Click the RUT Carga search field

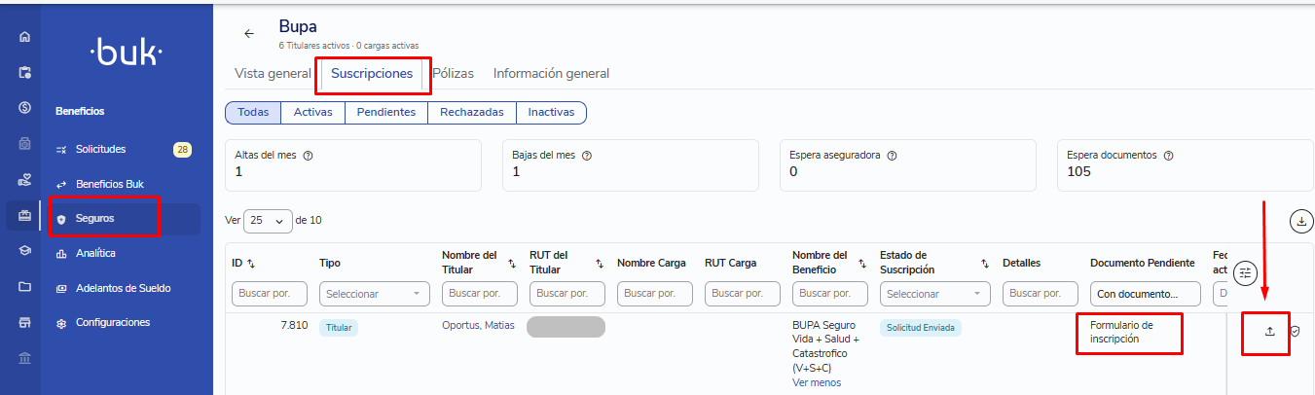click(743, 293)
